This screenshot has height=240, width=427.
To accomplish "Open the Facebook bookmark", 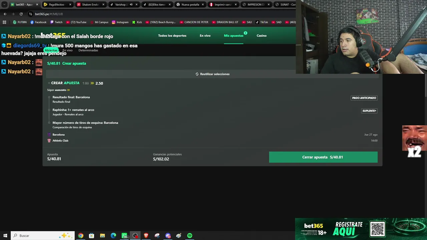I will [38, 22].
